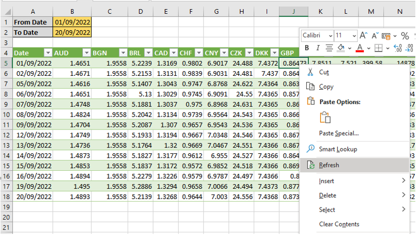This screenshot has width=418, height=235.
Task: Increase decimal places
Action: (397, 48)
